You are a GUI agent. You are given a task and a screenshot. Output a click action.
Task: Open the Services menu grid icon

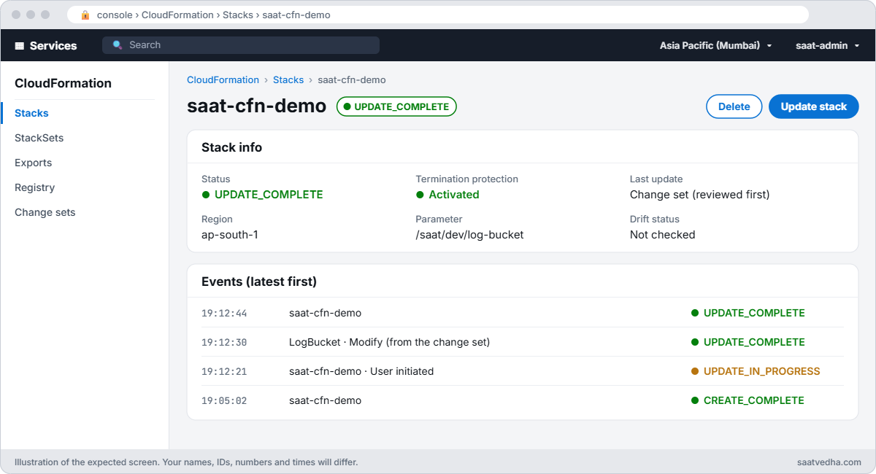click(x=20, y=45)
